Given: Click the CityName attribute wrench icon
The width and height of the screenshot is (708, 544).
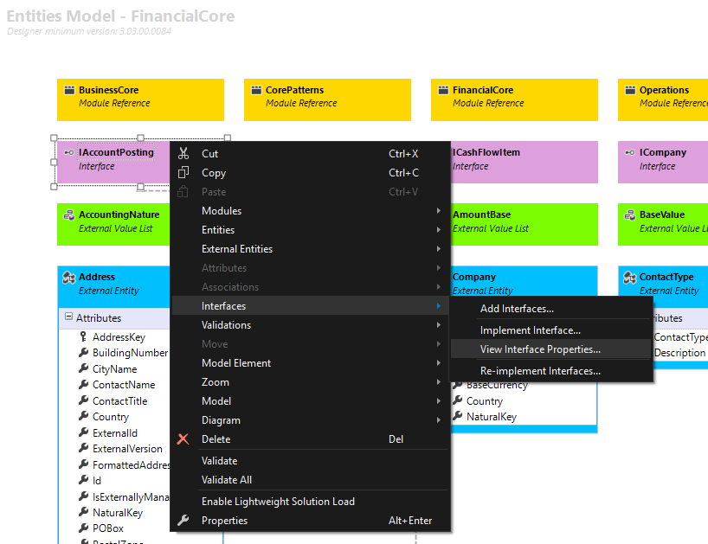Looking at the screenshot, I should (83, 368).
